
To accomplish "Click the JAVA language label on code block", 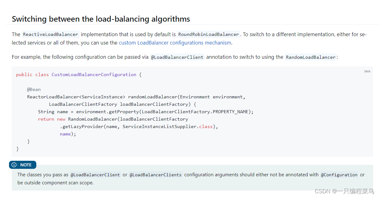I will pos(367,71).
